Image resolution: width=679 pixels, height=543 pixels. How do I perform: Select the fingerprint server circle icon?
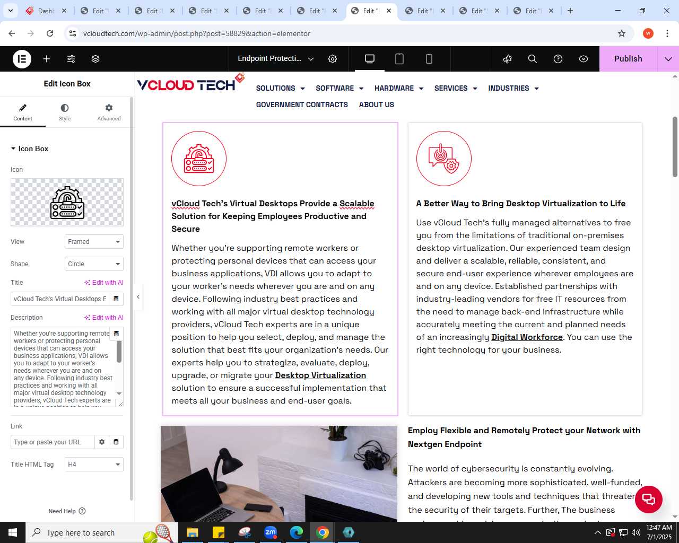pos(199,159)
